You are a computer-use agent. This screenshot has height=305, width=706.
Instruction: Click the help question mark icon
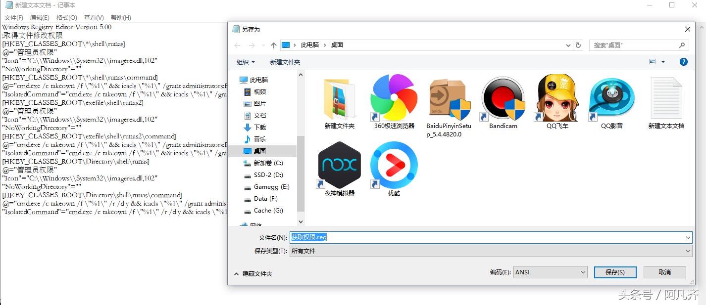684,61
